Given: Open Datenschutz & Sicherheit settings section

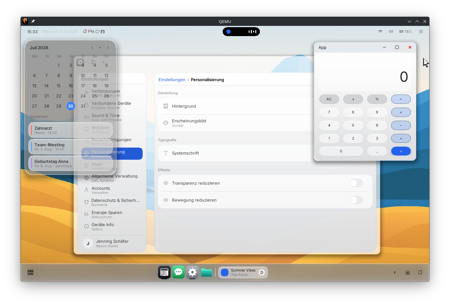Looking at the screenshot, I should tap(112, 202).
